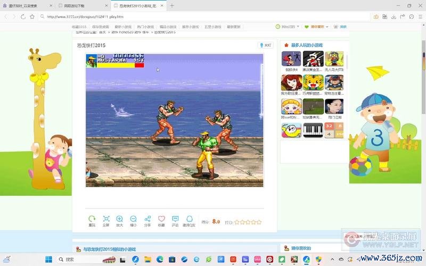Expand the 我玩过的 played games dropdown
Image resolution: width=426 pixels, height=266 pixels.
point(288,26)
